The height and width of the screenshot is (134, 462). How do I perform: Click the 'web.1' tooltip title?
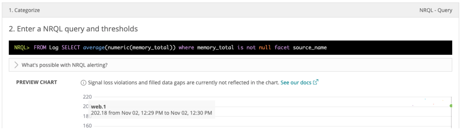pyautogui.click(x=98, y=107)
